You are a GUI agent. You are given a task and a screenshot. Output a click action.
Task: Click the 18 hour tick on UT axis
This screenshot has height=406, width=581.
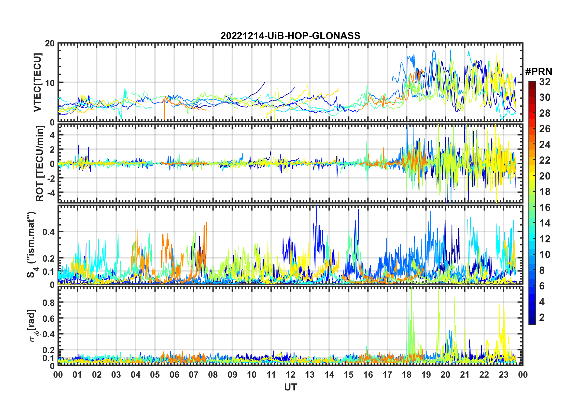pos(407,375)
